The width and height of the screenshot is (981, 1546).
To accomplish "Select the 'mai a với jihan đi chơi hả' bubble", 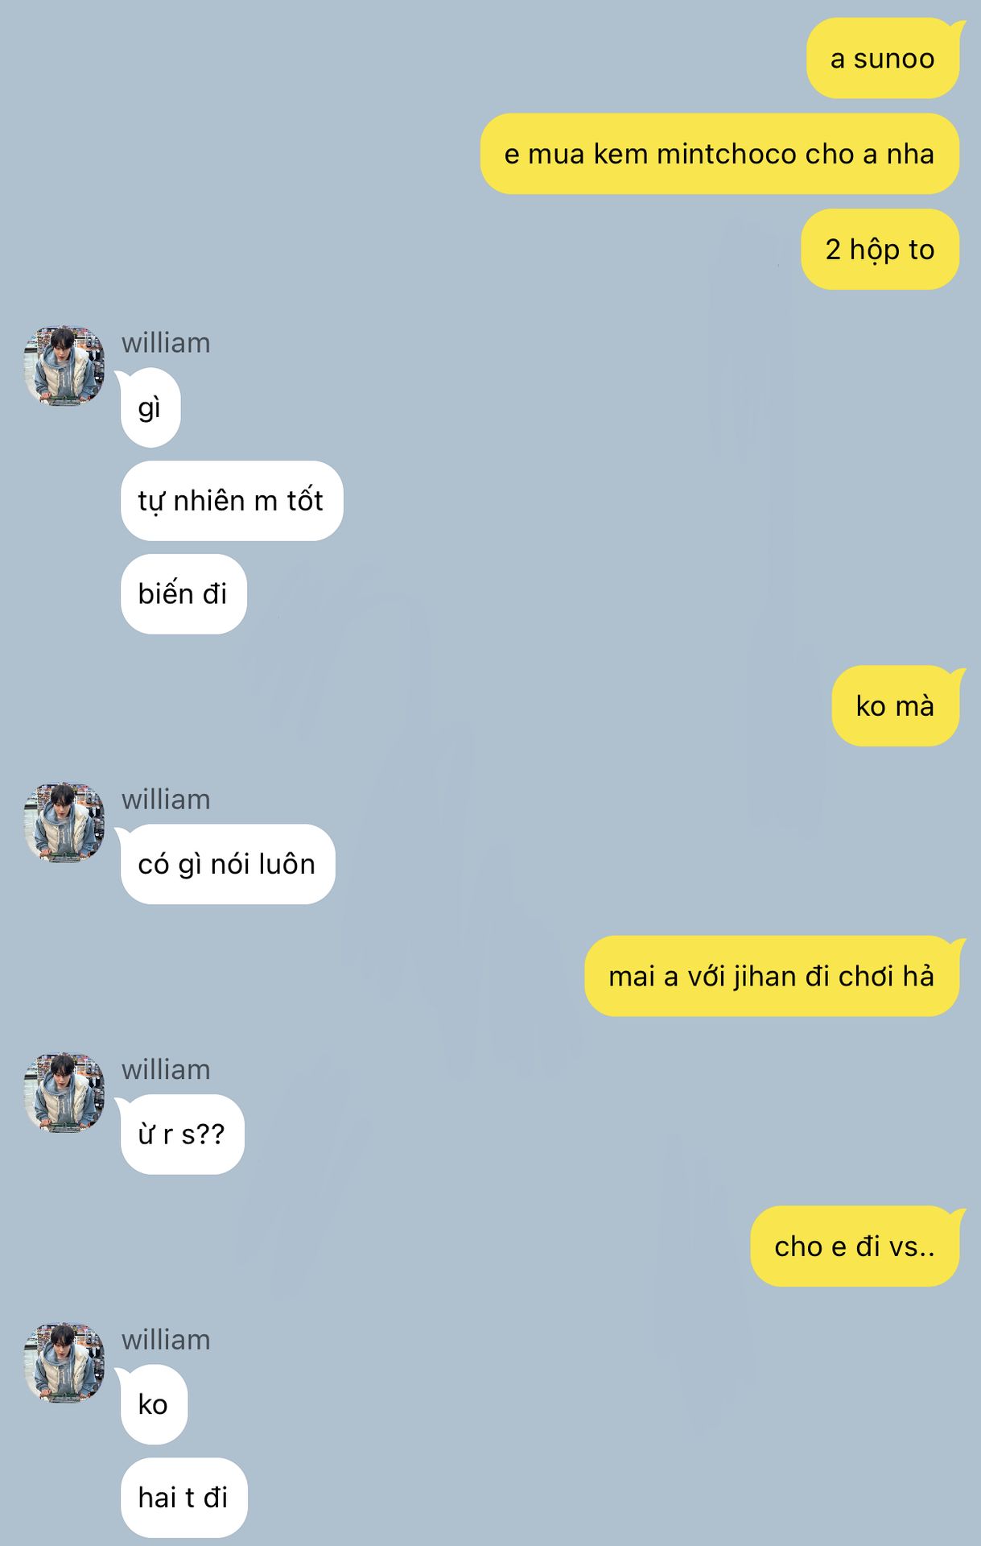I will pyautogui.click(x=773, y=976).
